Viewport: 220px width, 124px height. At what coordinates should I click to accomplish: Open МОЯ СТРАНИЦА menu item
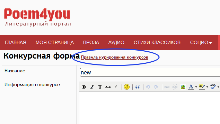pyautogui.click(x=55, y=42)
